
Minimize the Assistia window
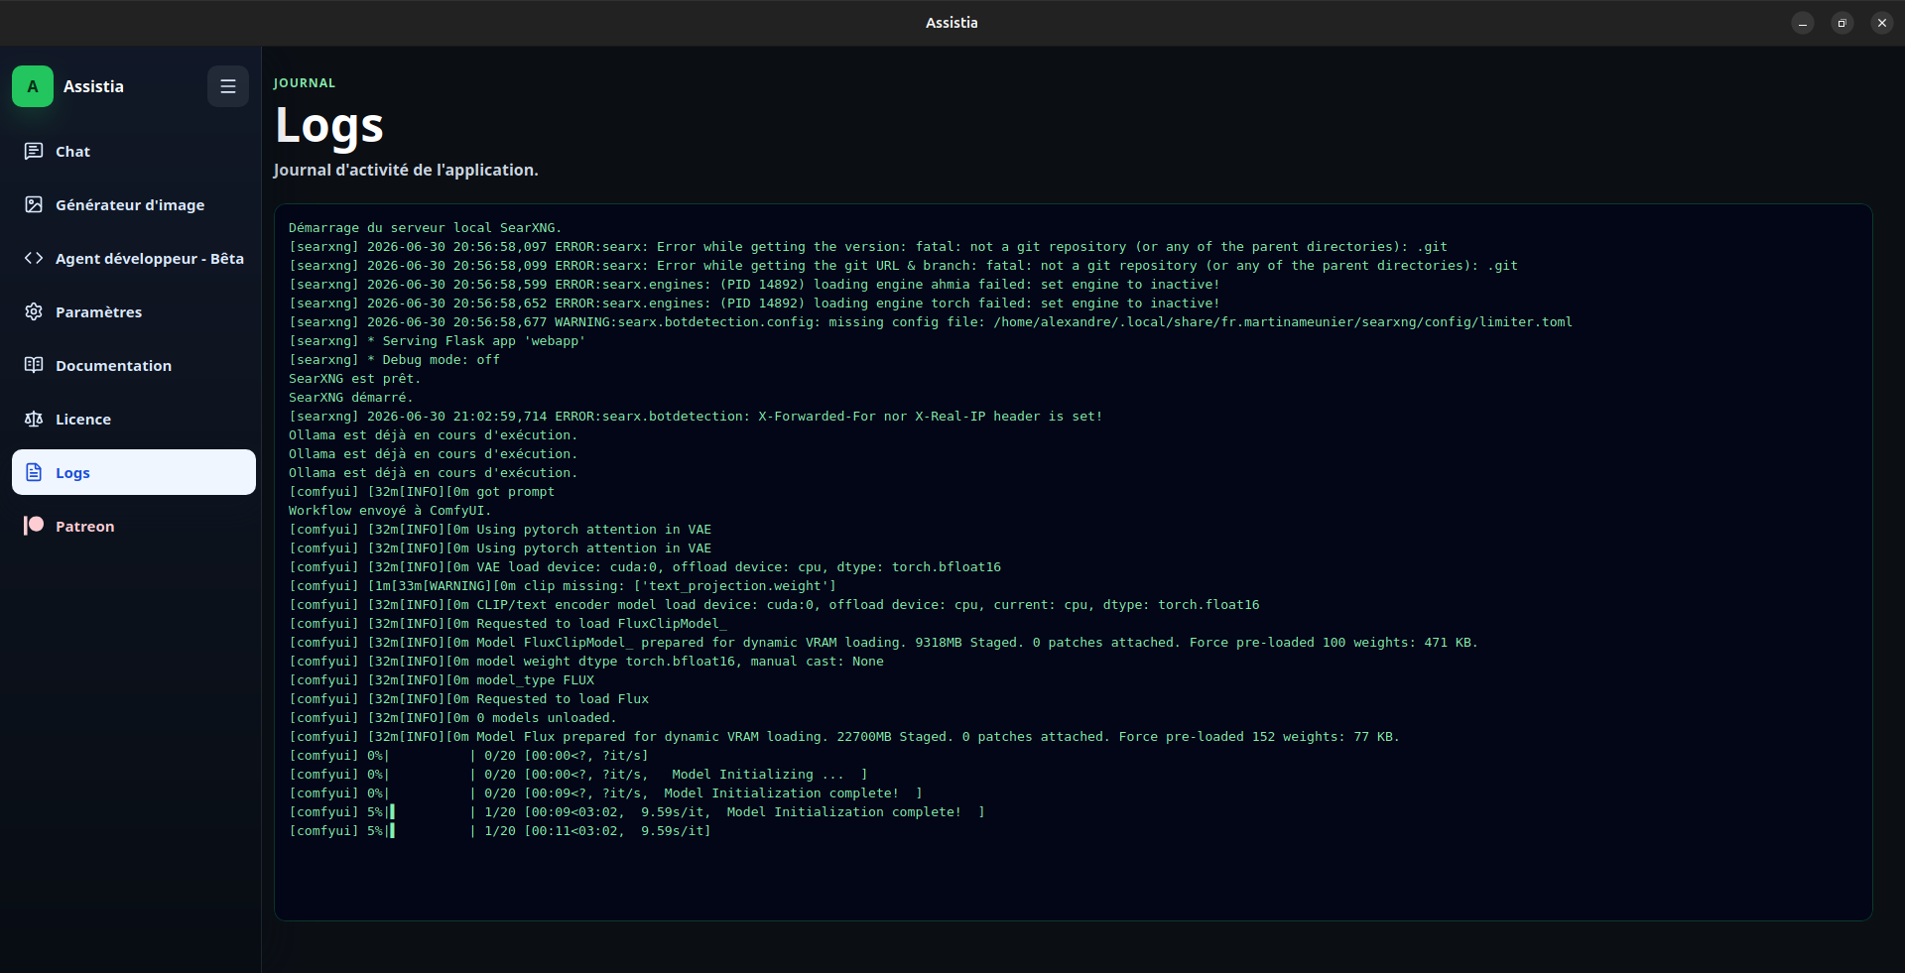coord(1803,23)
